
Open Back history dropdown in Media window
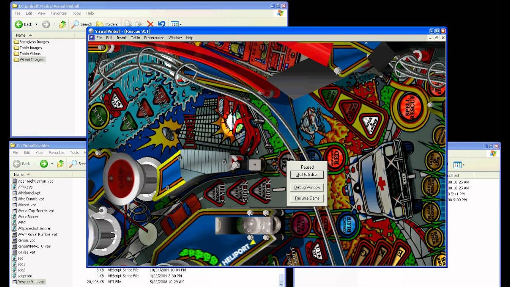point(36,24)
